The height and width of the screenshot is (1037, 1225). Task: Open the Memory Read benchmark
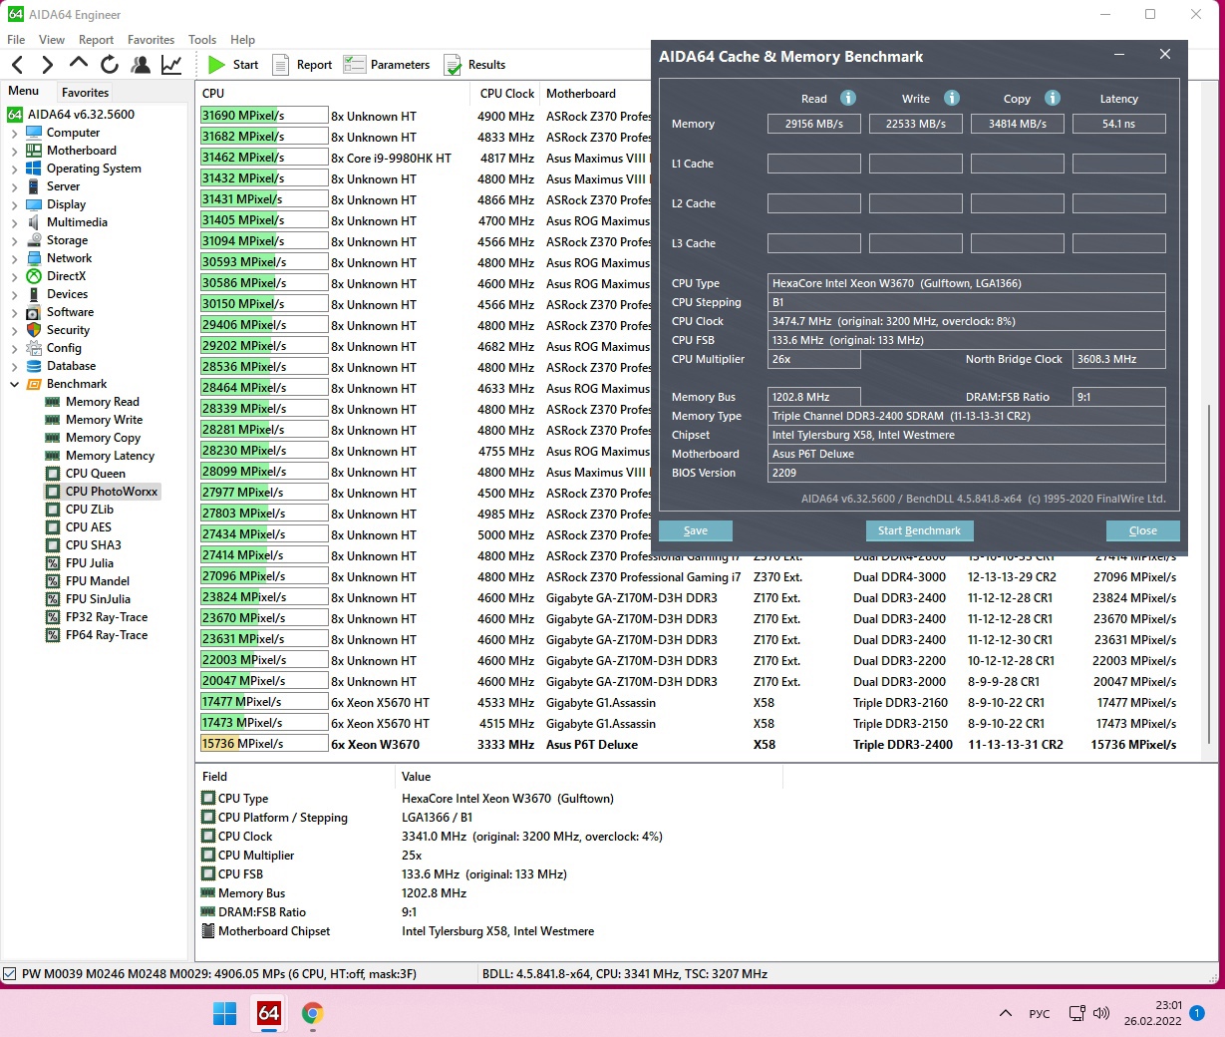tap(103, 402)
